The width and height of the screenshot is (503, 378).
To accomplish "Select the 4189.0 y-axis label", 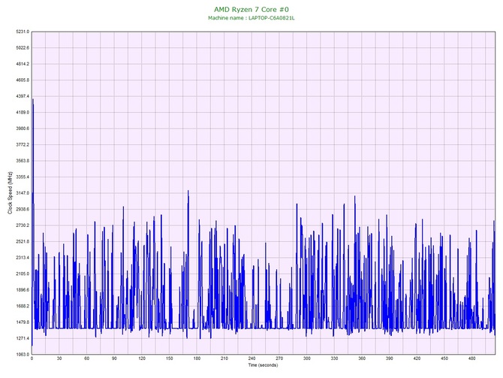I will click(x=23, y=112).
